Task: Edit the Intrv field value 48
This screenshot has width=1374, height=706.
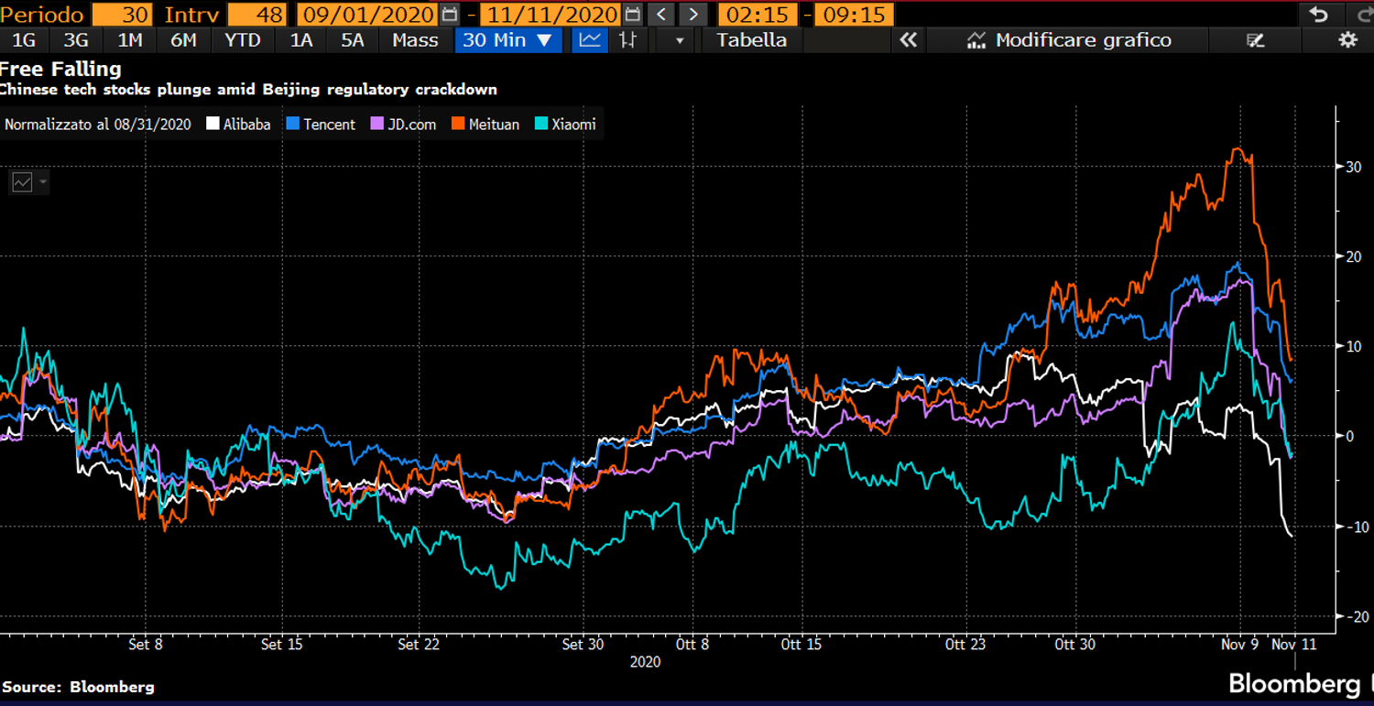Action: 256,15
